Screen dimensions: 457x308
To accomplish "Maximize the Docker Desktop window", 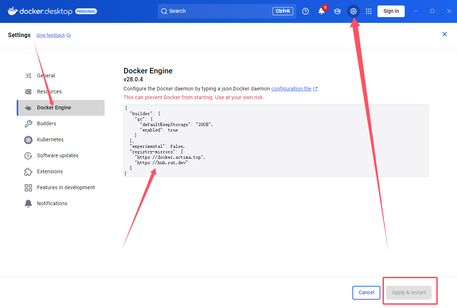I will 432,11.
